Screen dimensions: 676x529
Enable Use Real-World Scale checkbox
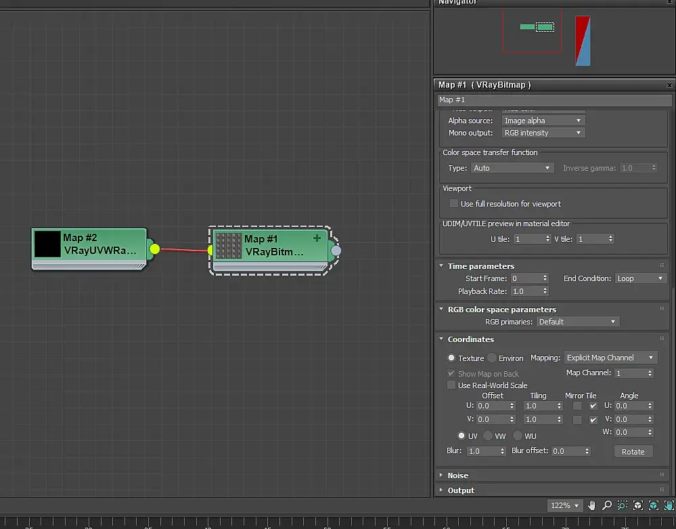[x=451, y=385]
